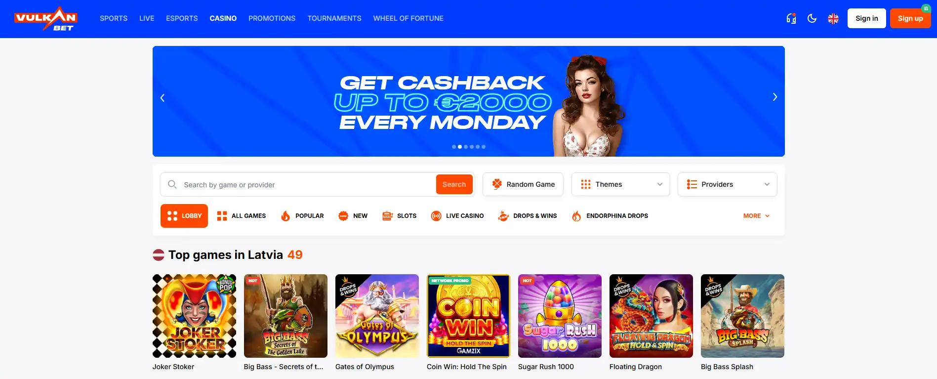Click the Random Game clover icon
Screen dimensions: 937x379
pyautogui.click(x=497, y=184)
